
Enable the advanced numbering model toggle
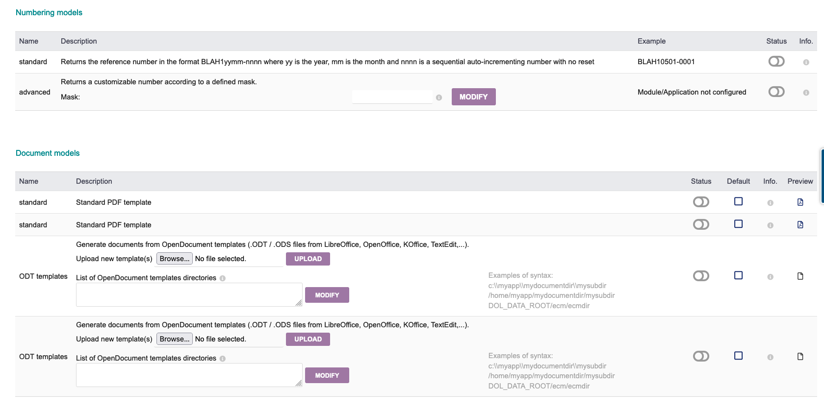tap(776, 92)
